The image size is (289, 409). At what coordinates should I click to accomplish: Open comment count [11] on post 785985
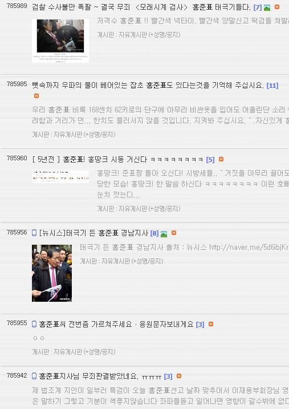[x=272, y=86]
